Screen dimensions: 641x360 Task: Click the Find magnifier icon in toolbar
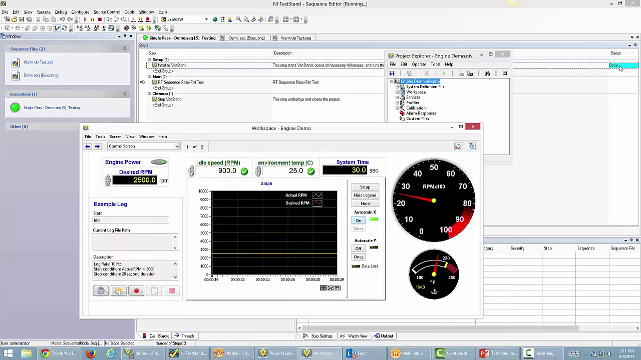(239, 19)
